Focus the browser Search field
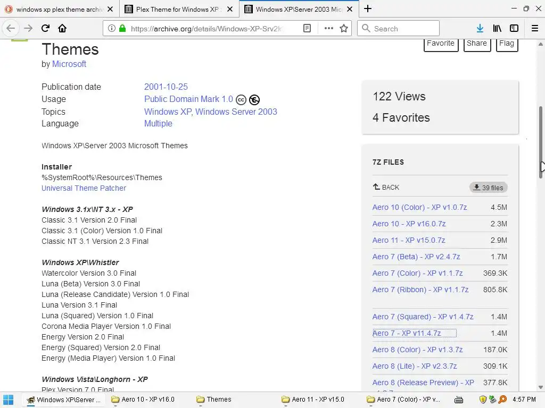Image resolution: width=545 pixels, height=408 pixels. point(398,29)
